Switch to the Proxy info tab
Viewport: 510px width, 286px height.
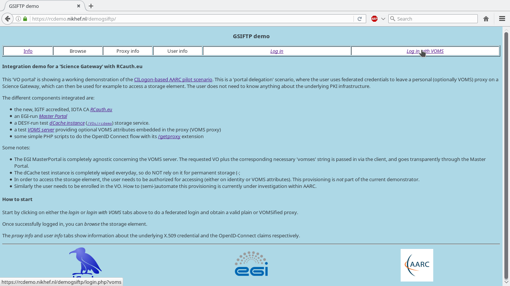128,51
